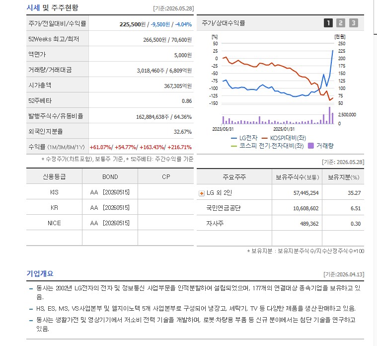Click the 35.27 ownership percentage
Image resolution: width=377 pixels, height=346 pixels.
coord(354,193)
